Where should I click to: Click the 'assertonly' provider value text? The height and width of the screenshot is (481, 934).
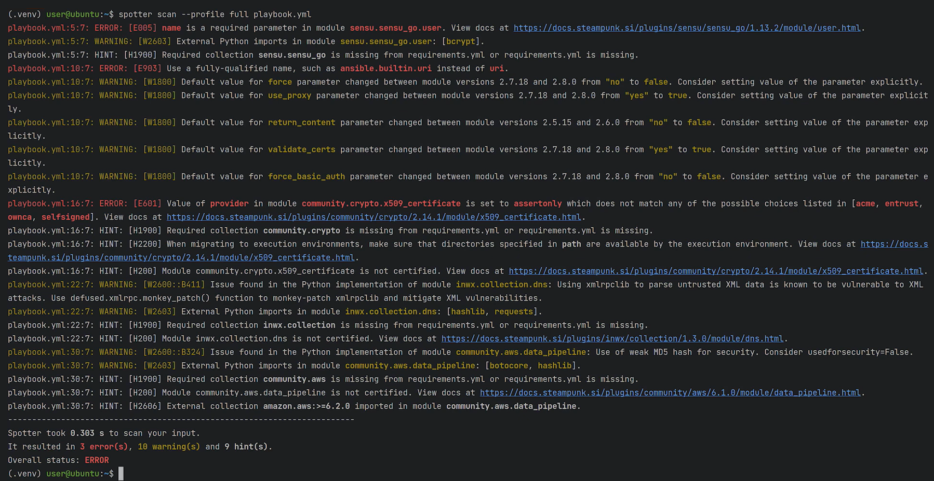[x=537, y=204]
